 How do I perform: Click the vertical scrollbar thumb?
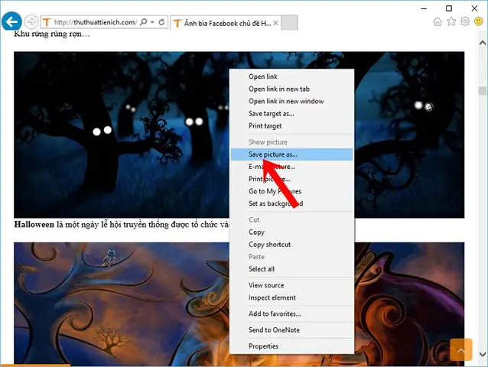(483, 91)
